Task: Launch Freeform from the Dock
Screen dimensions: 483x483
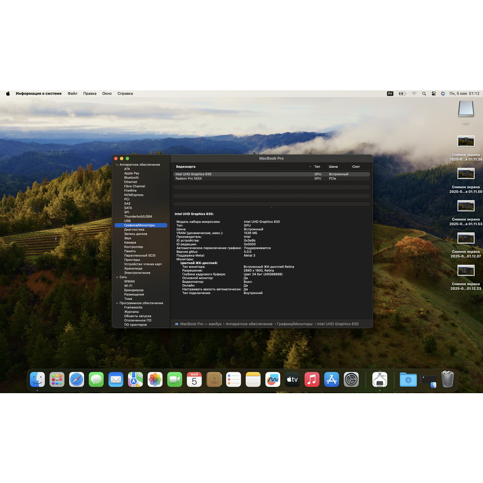Action: tap(273, 379)
